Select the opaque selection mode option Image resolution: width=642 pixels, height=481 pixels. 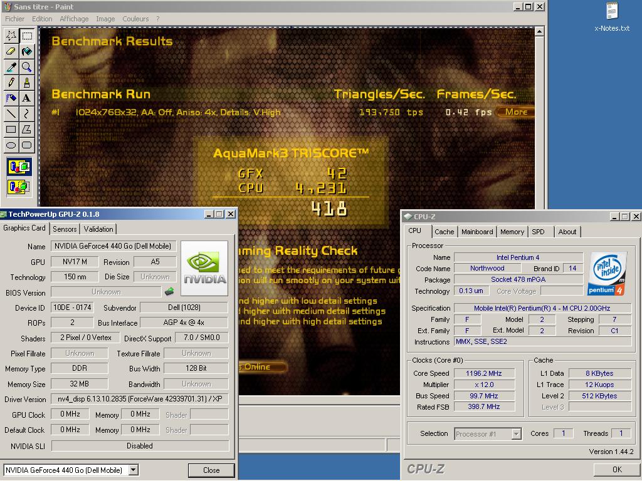[x=19, y=167]
